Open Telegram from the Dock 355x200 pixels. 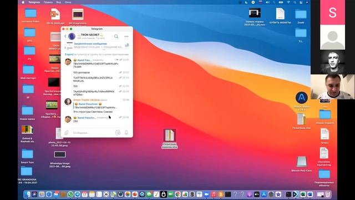point(78,194)
